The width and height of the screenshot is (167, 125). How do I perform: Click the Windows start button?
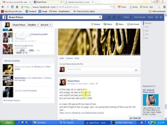point(8,123)
